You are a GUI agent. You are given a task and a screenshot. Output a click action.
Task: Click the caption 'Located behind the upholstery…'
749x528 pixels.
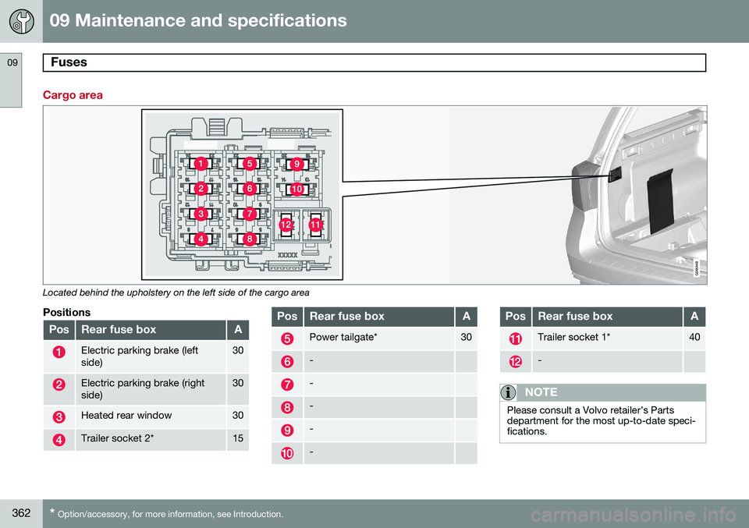(x=176, y=292)
